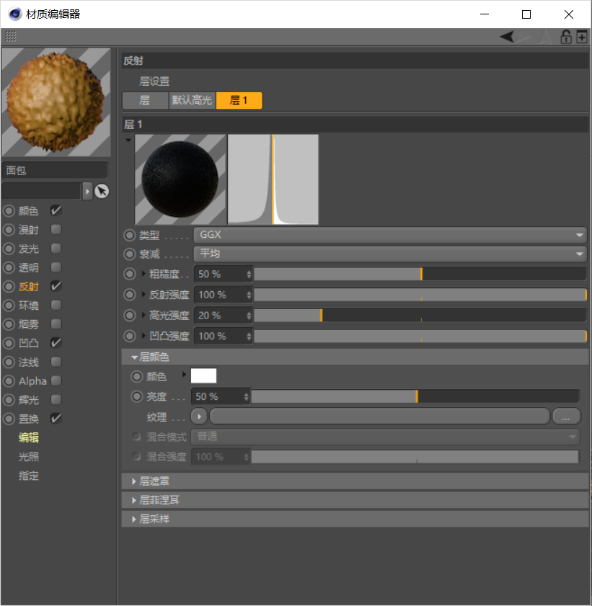This screenshot has width=592, height=606.
Task: Click the lock element icon
Action: (x=566, y=37)
